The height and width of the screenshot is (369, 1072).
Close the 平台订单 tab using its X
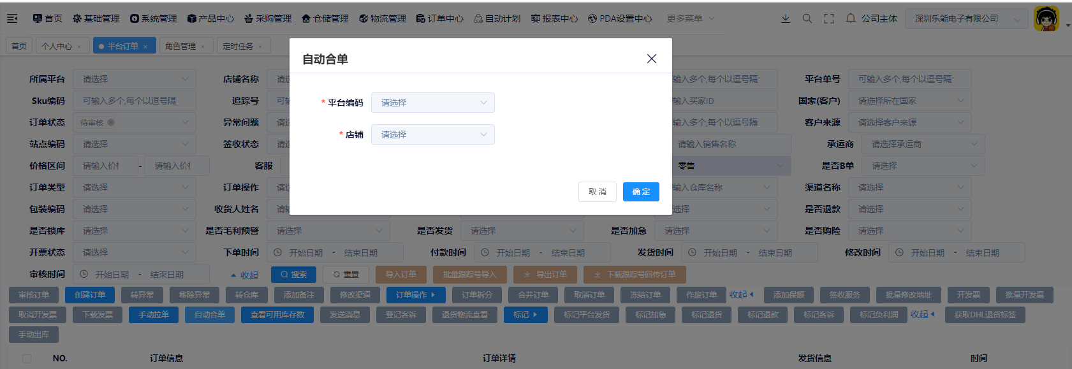coord(145,47)
